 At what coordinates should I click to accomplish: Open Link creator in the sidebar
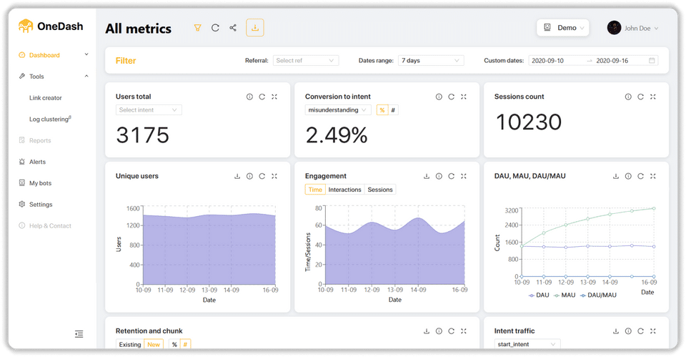click(x=46, y=98)
